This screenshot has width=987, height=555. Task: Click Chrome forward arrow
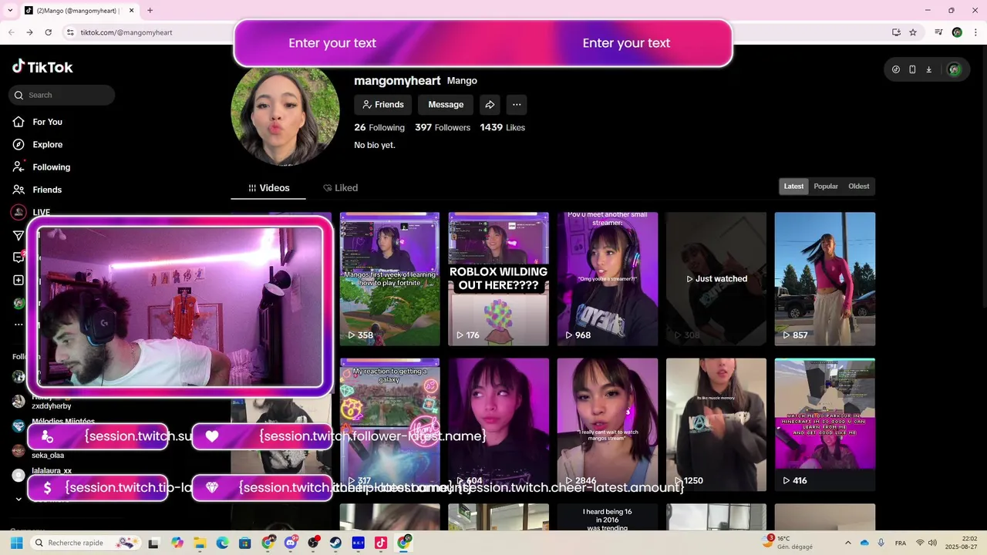(29, 32)
